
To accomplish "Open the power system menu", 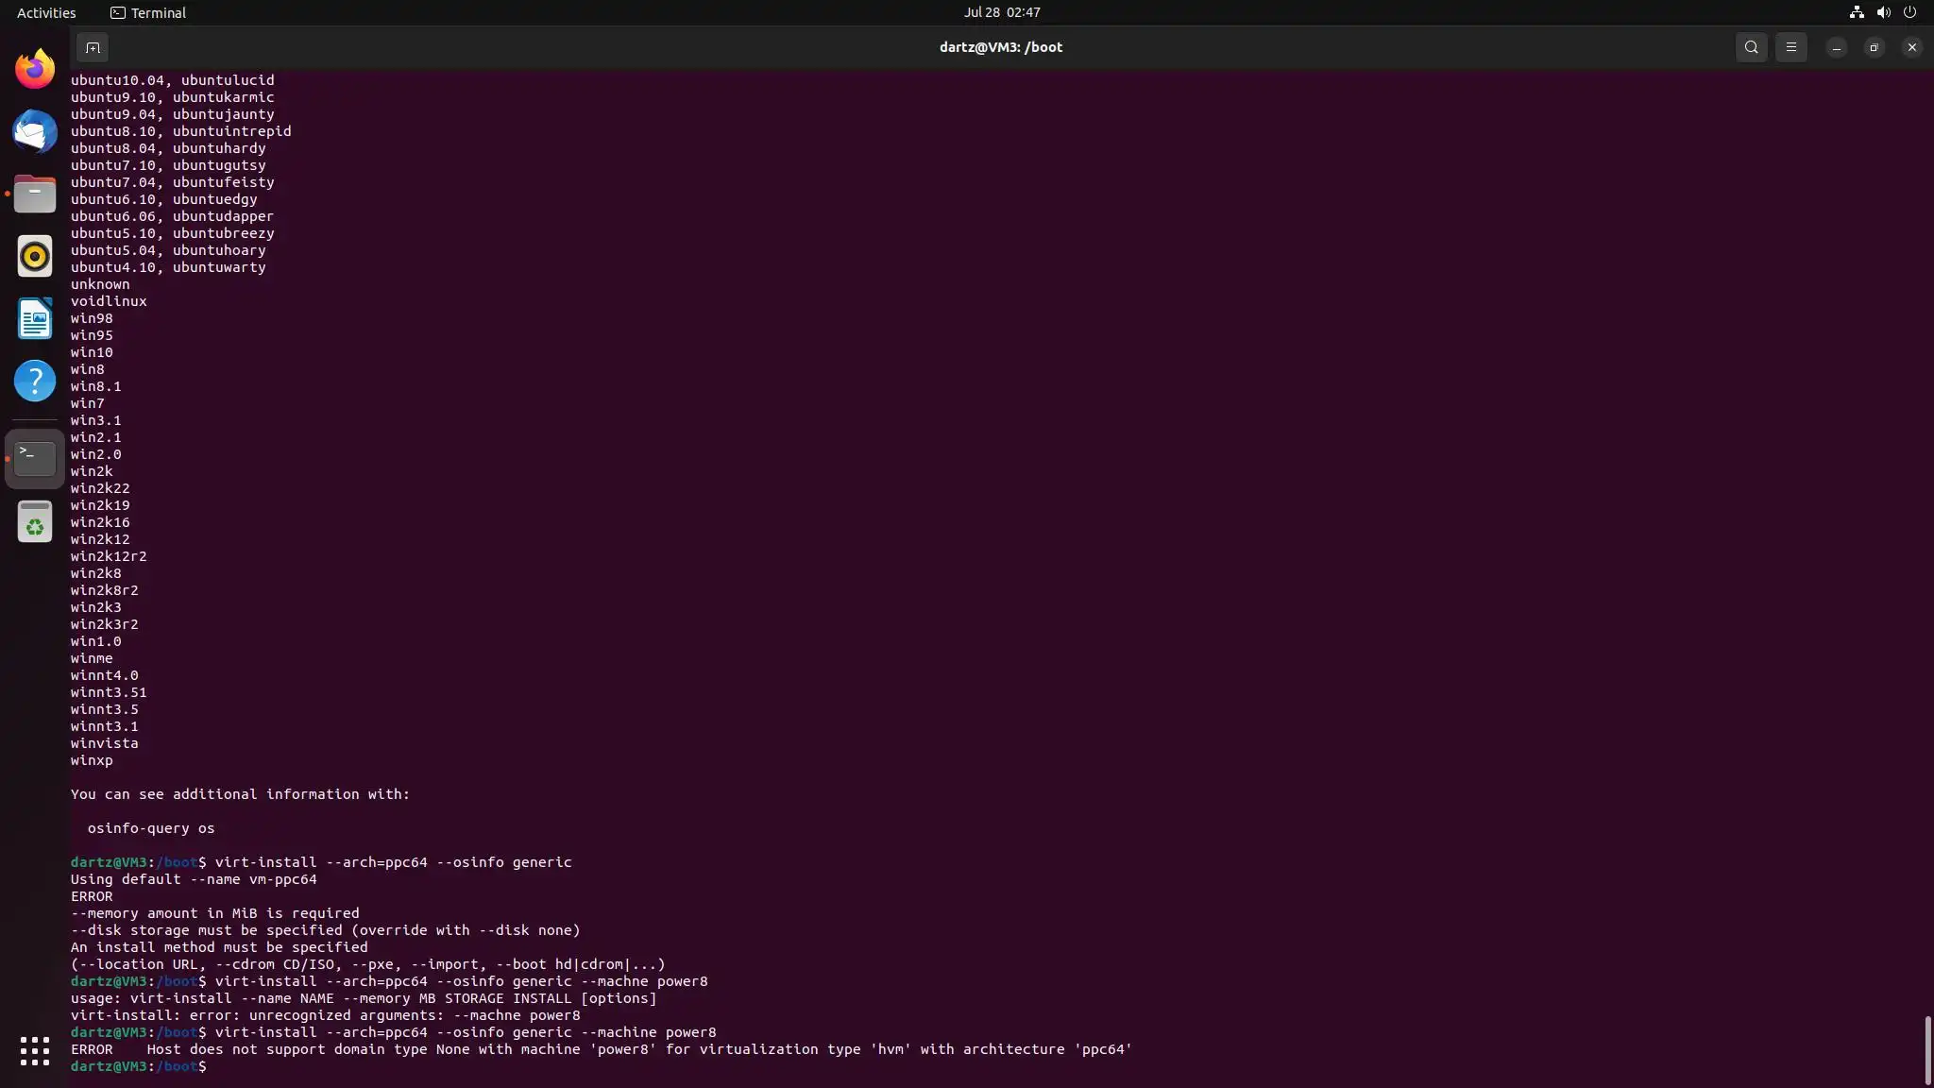I will pyautogui.click(x=1909, y=12).
